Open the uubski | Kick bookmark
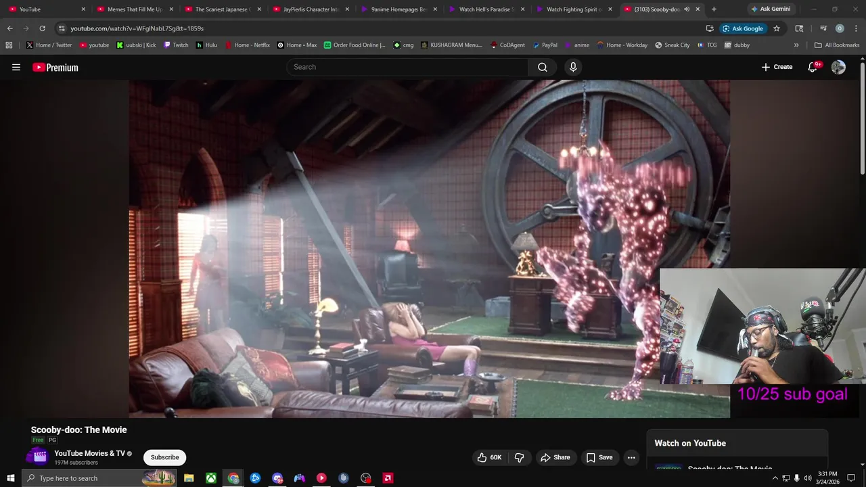The width and height of the screenshot is (866, 487). click(136, 45)
